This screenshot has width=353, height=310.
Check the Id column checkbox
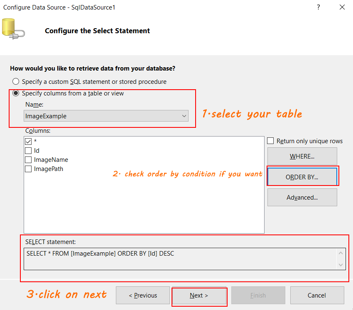pyautogui.click(x=28, y=150)
